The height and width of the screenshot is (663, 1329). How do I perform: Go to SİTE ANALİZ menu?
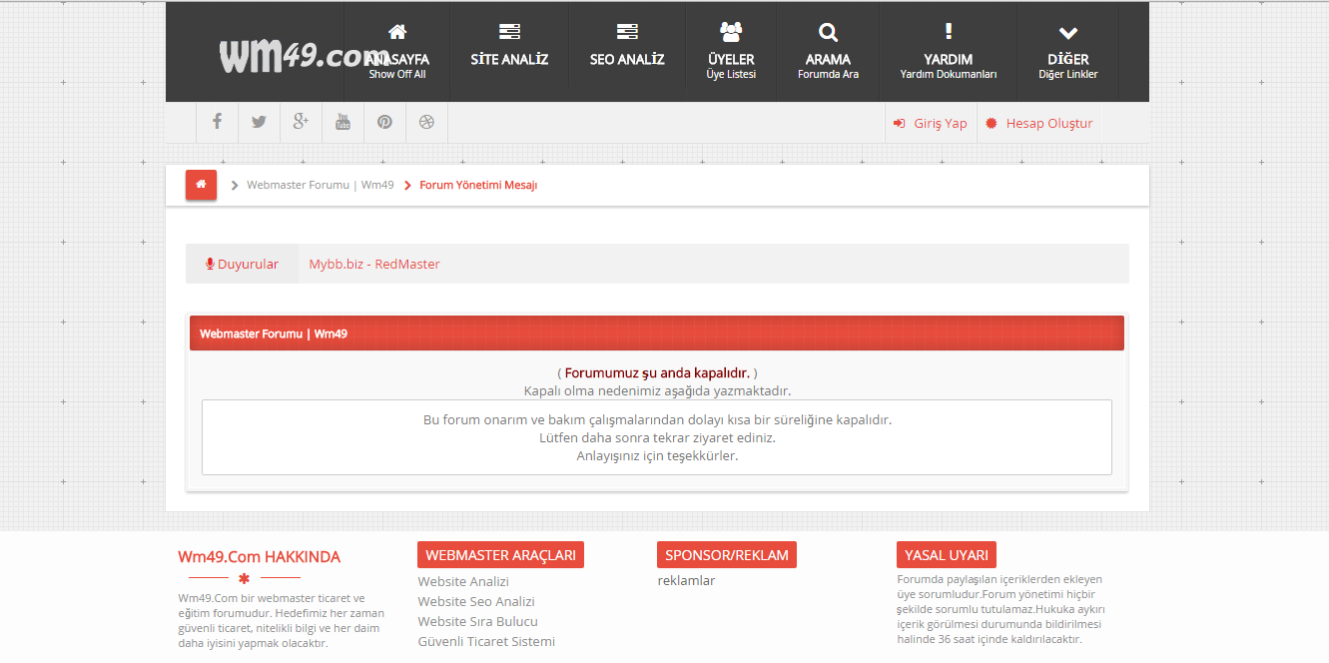[x=509, y=52]
